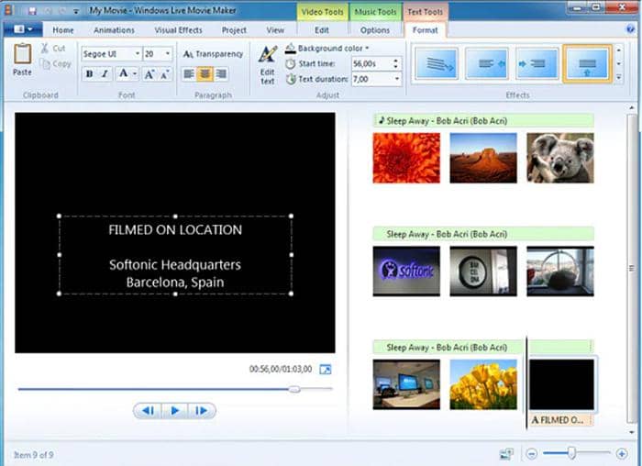
Task: Open the Visual Effects tab
Action: 178,30
